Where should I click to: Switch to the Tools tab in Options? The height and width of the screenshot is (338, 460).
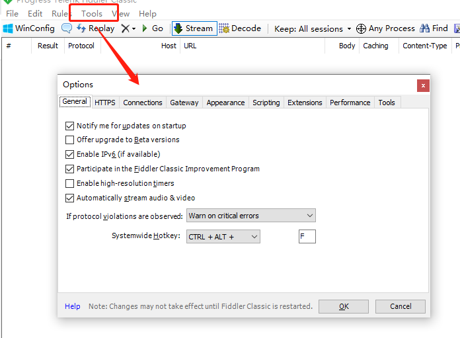point(387,103)
